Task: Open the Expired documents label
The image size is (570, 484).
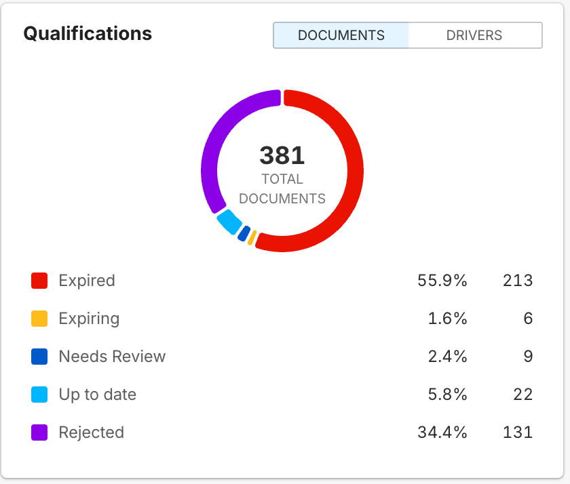Action: 87,281
